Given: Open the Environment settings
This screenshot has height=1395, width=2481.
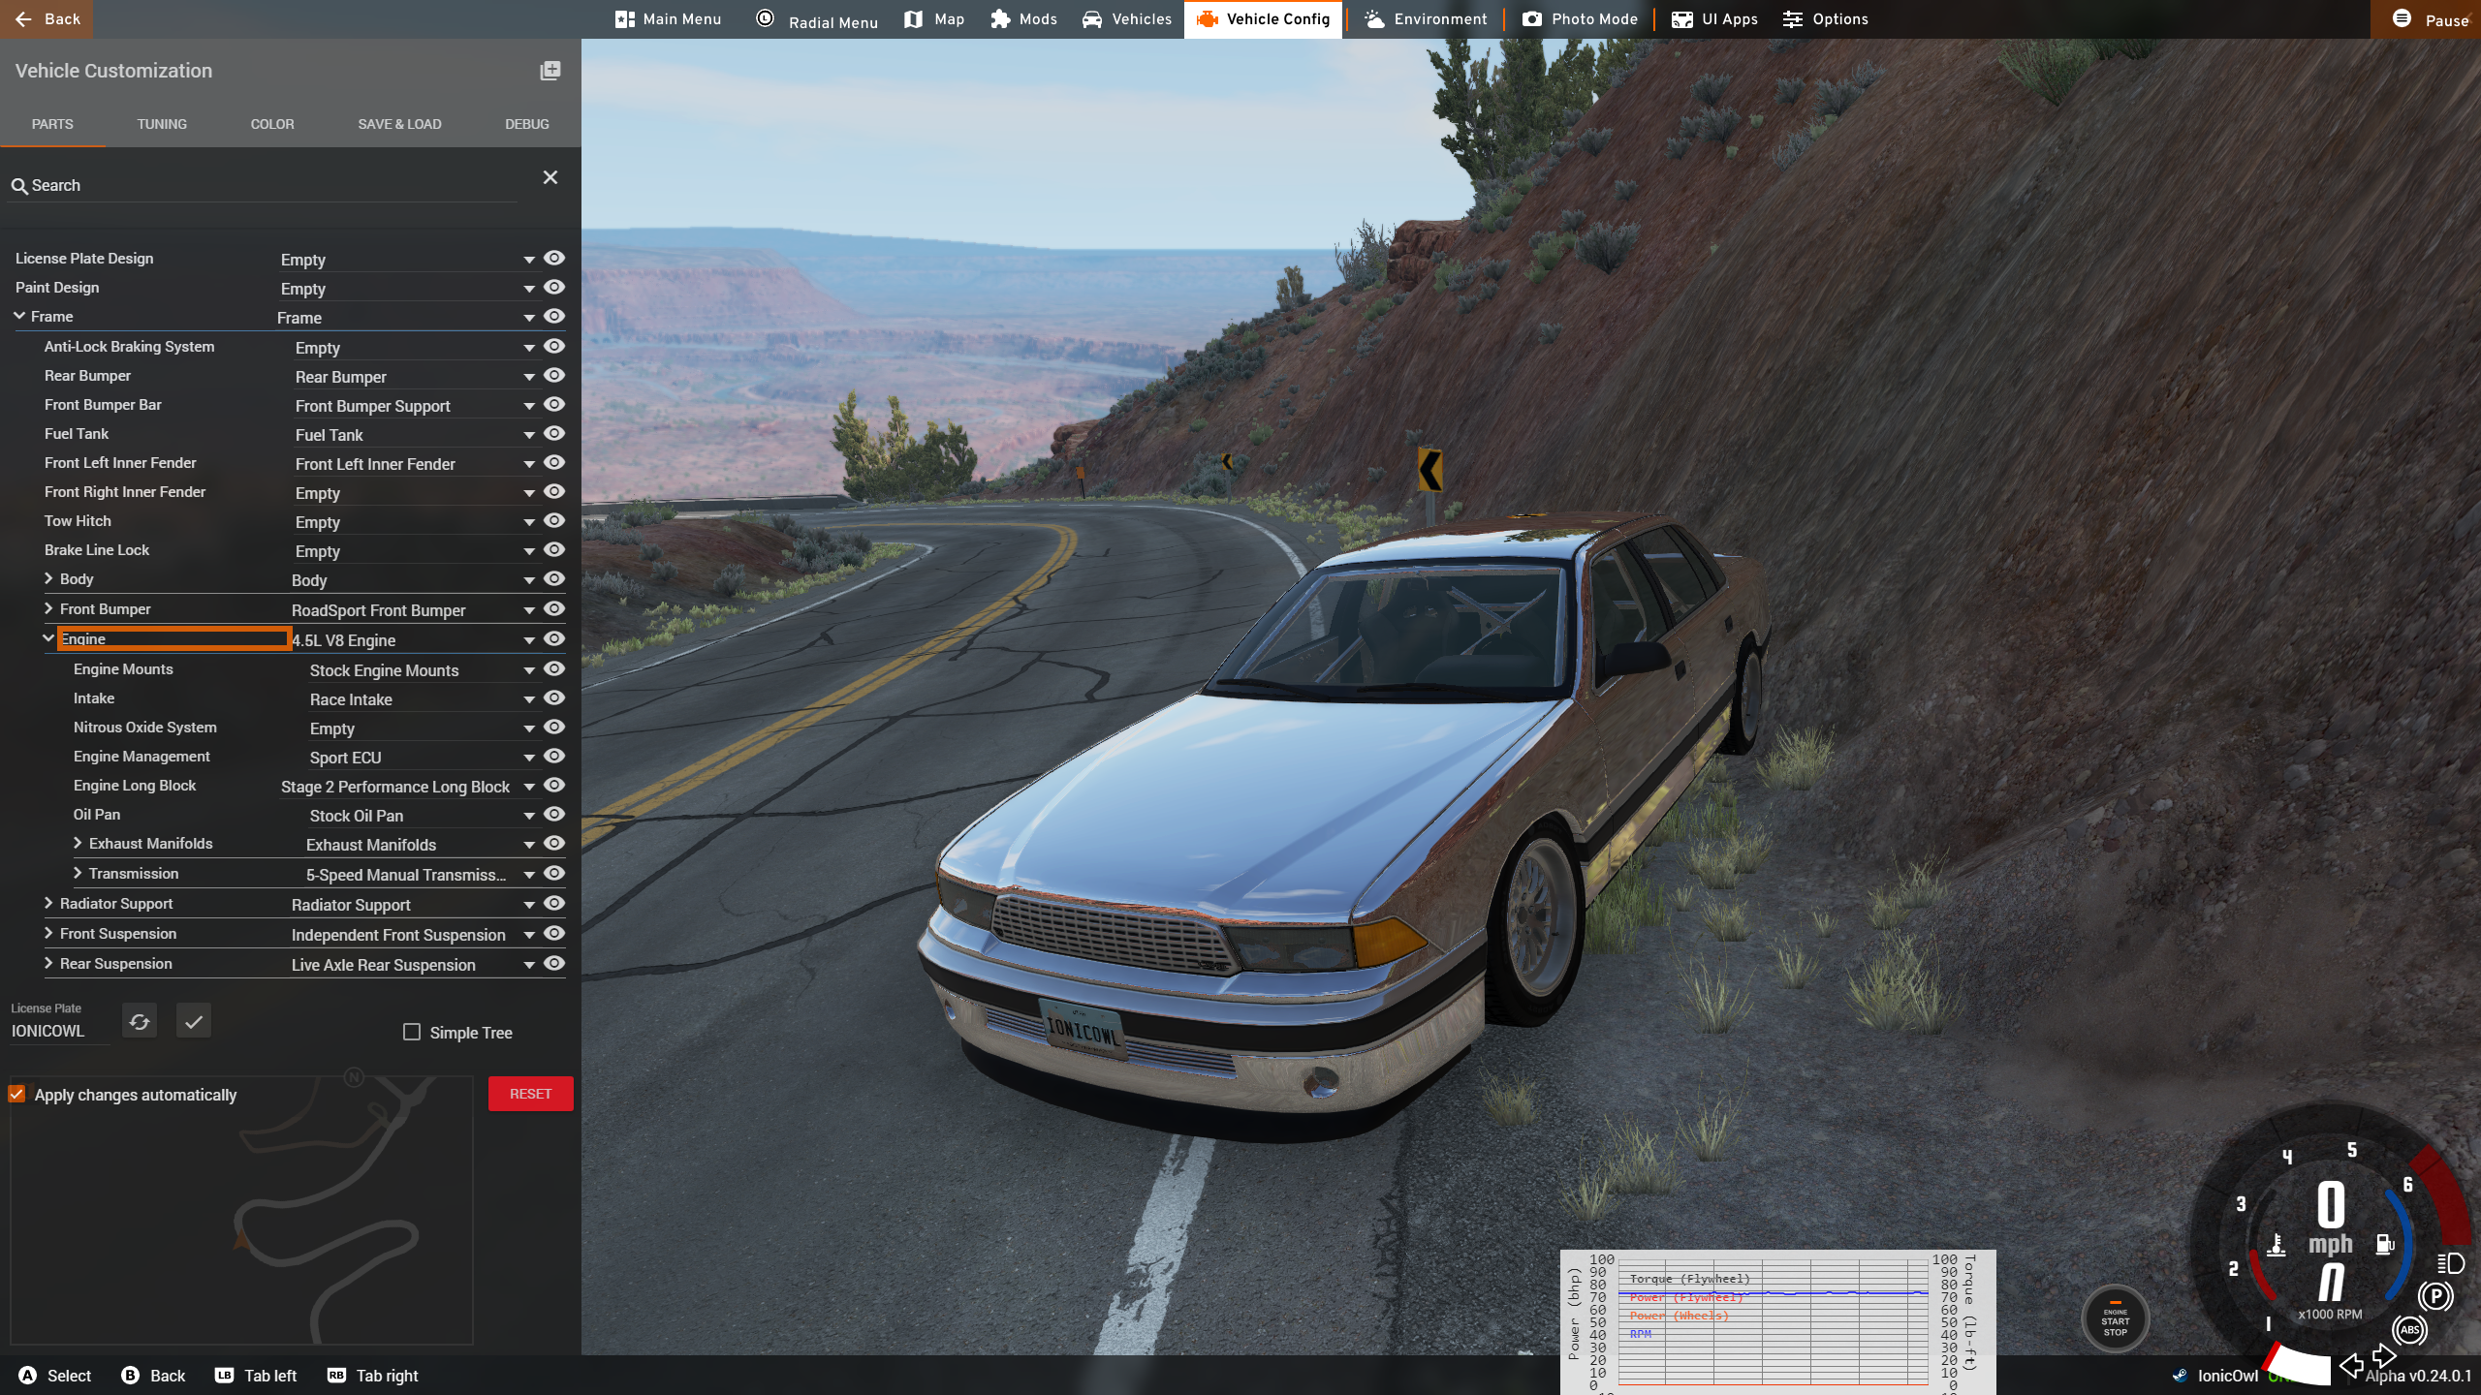Looking at the screenshot, I should tap(1425, 19).
